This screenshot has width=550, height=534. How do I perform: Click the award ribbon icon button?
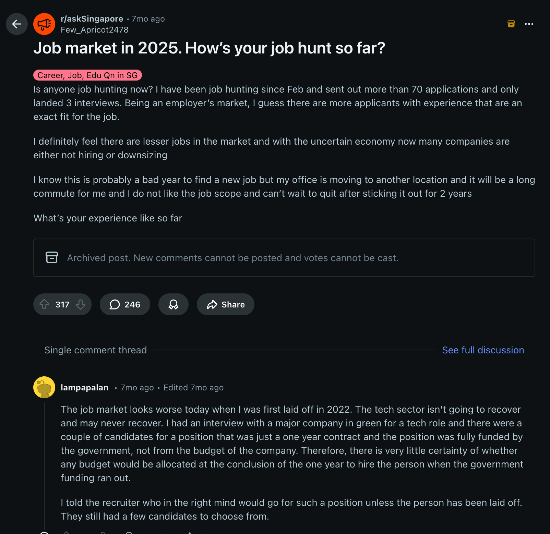[174, 304]
